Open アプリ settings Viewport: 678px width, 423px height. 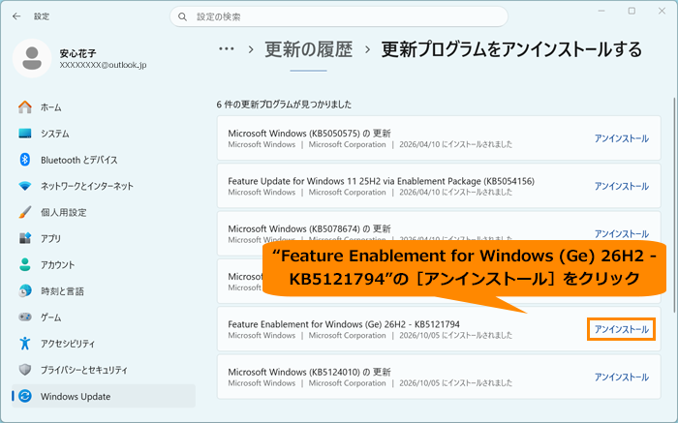coord(104,238)
